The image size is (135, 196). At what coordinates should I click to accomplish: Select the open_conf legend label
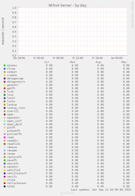click(14, 121)
